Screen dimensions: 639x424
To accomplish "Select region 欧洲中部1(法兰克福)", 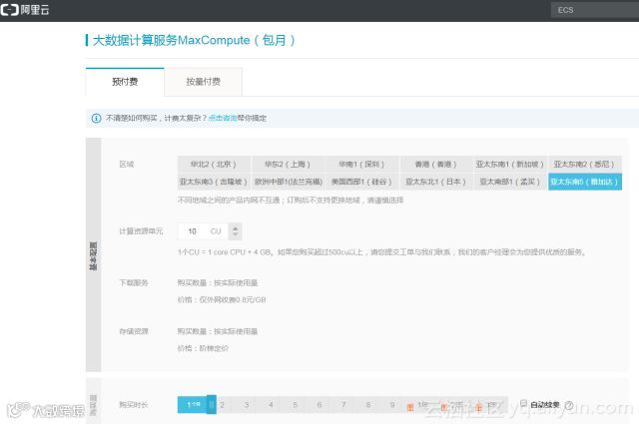I will 289,182.
